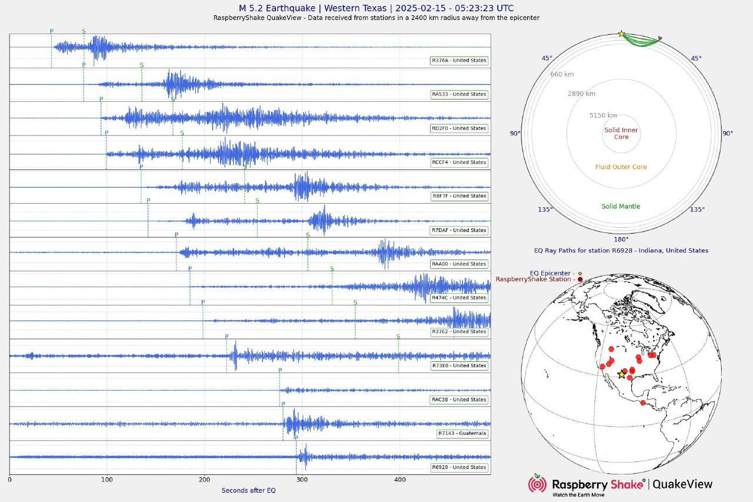Select the R7143 - Guatemala station label
Screen dimensions: 753x502
(462, 434)
